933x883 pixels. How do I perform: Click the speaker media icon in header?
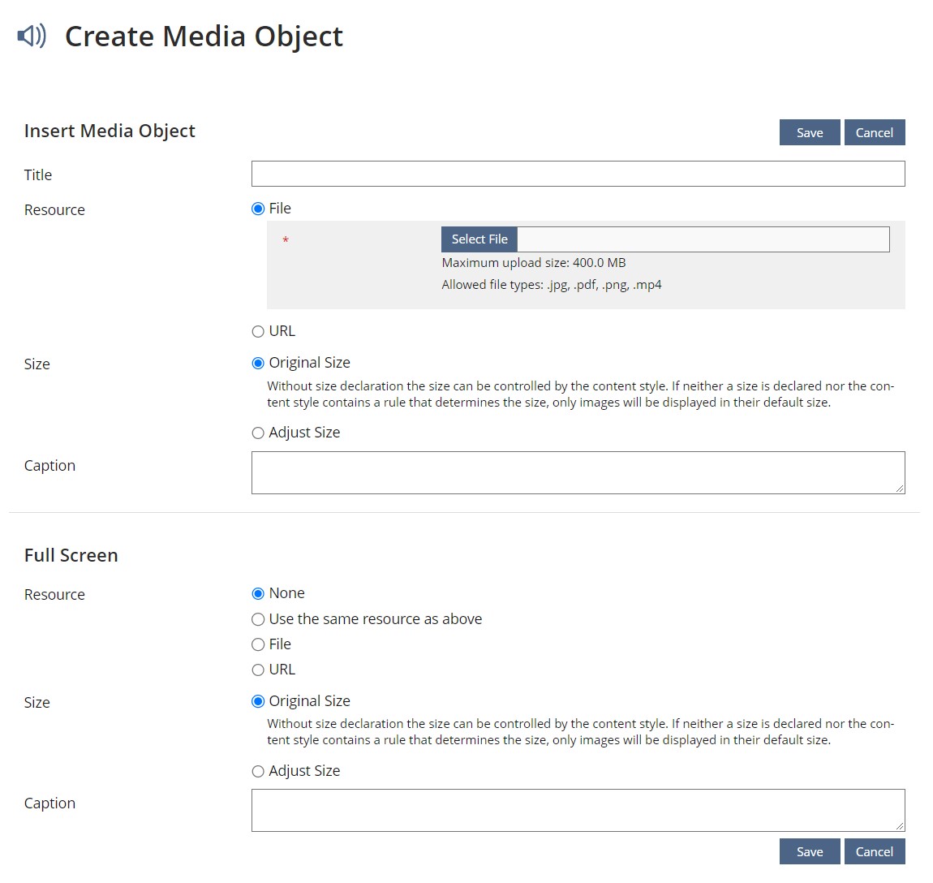click(32, 37)
